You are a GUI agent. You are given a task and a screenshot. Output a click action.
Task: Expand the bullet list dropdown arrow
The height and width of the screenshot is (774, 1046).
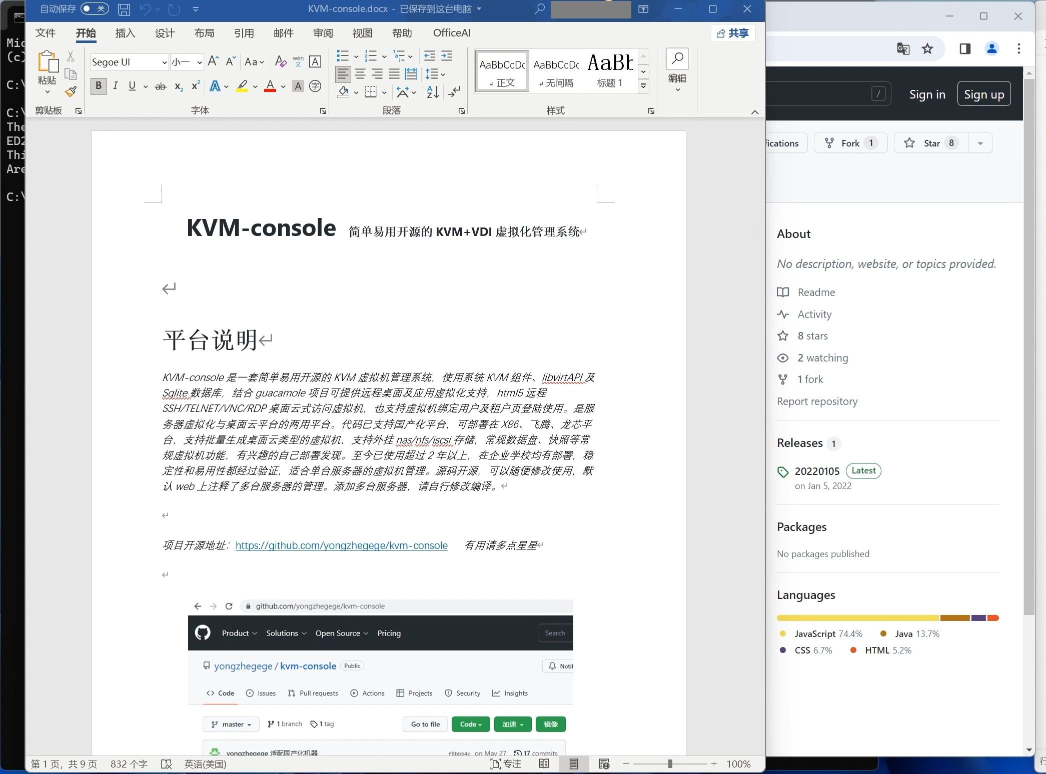point(356,56)
